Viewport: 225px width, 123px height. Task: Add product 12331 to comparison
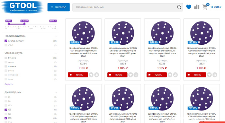pyautogui.click(x=215, y=75)
